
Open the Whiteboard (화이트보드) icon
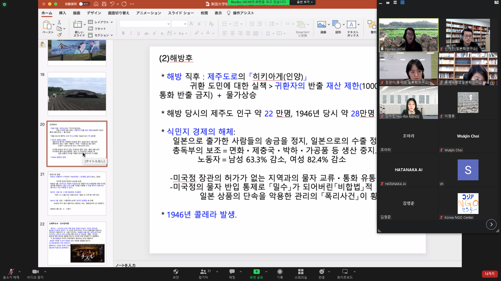tap(345, 272)
